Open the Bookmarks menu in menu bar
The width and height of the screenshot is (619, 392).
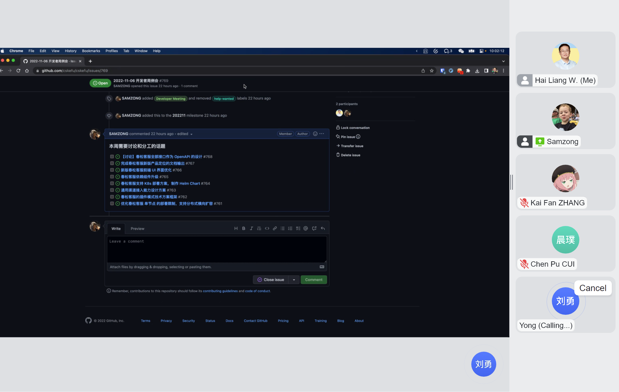91,51
